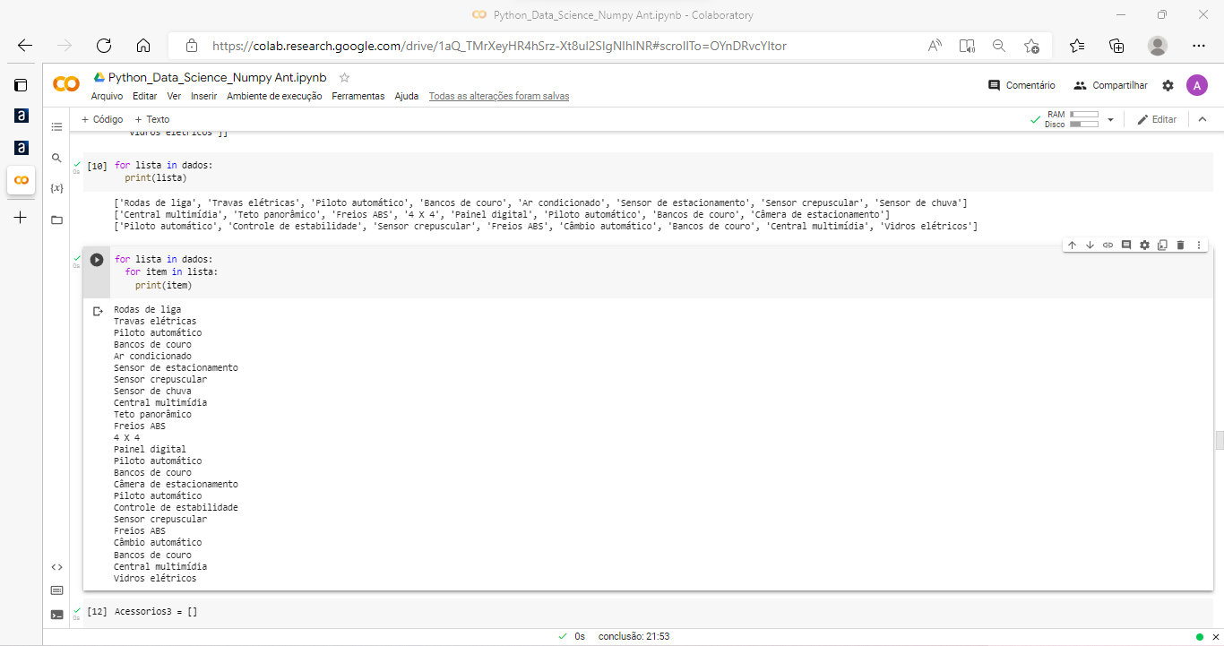The image size is (1224, 646).
Task: Open the terminal panel
Action: 56,615
